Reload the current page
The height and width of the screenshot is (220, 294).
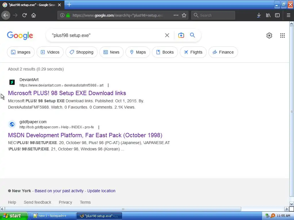24,15
